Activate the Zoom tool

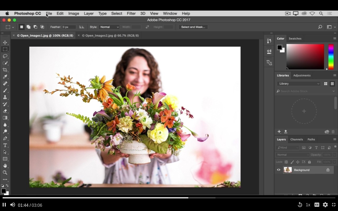pyautogui.click(x=5, y=173)
